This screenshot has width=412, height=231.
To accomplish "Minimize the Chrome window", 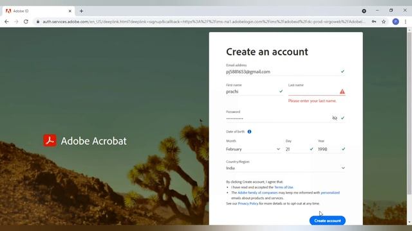I will click(x=377, y=10).
